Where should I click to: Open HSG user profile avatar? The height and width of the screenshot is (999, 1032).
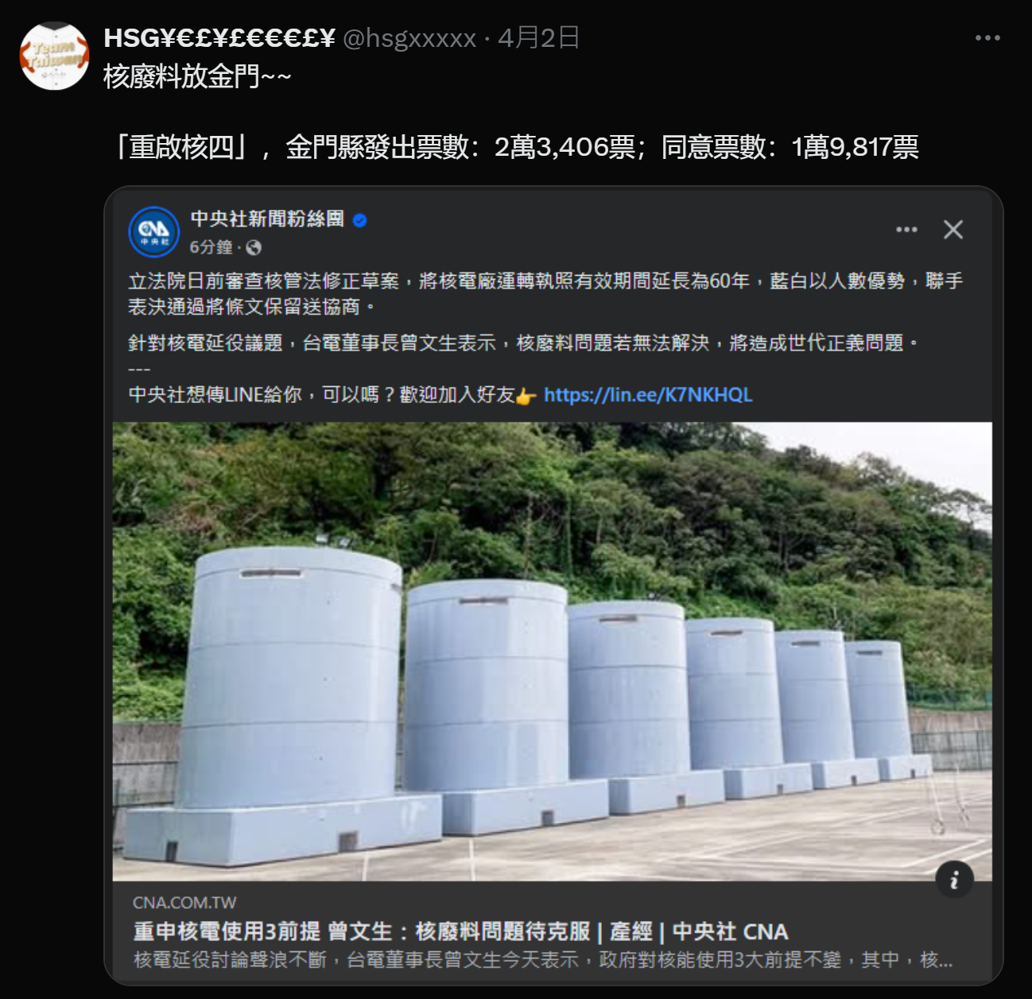54,56
